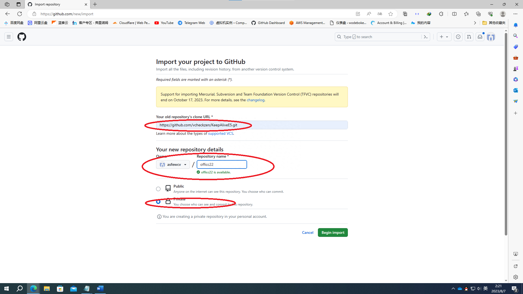Open File Explorer from the taskbar

[47, 289]
